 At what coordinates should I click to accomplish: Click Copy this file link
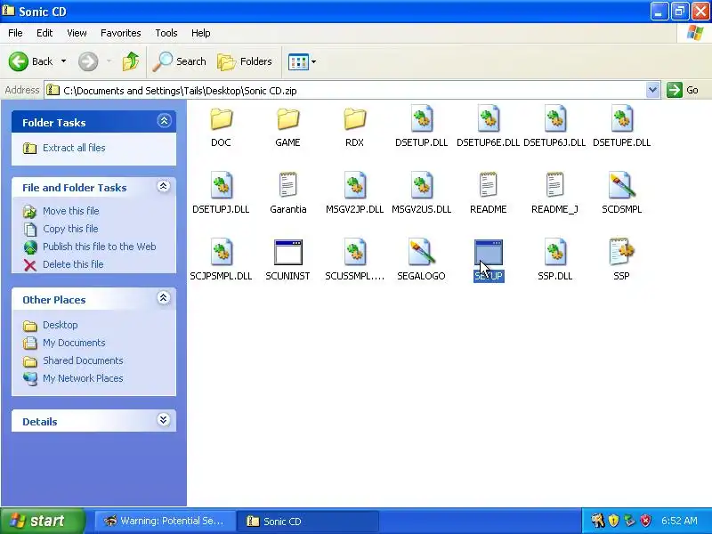(x=70, y=229)
